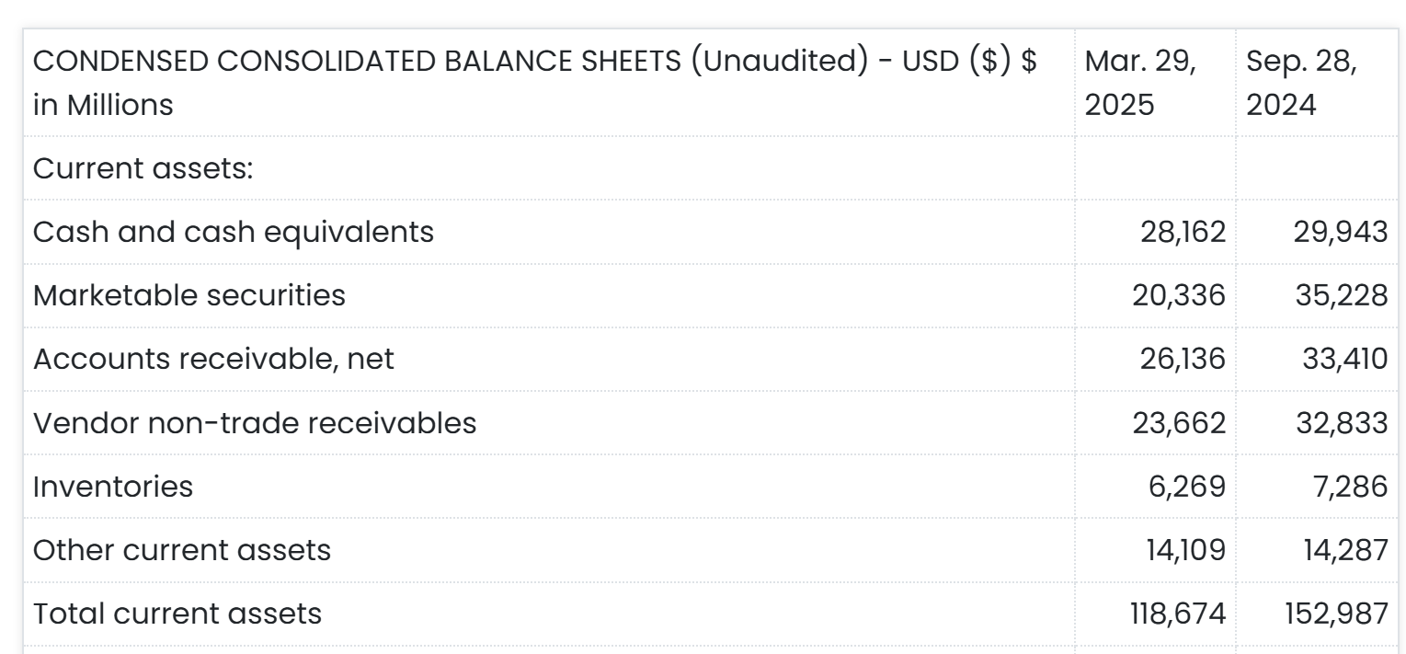Select the Condensed Consolidated Balance Sheets title cell
1406x654 pixels.
(x=535, y=84)
